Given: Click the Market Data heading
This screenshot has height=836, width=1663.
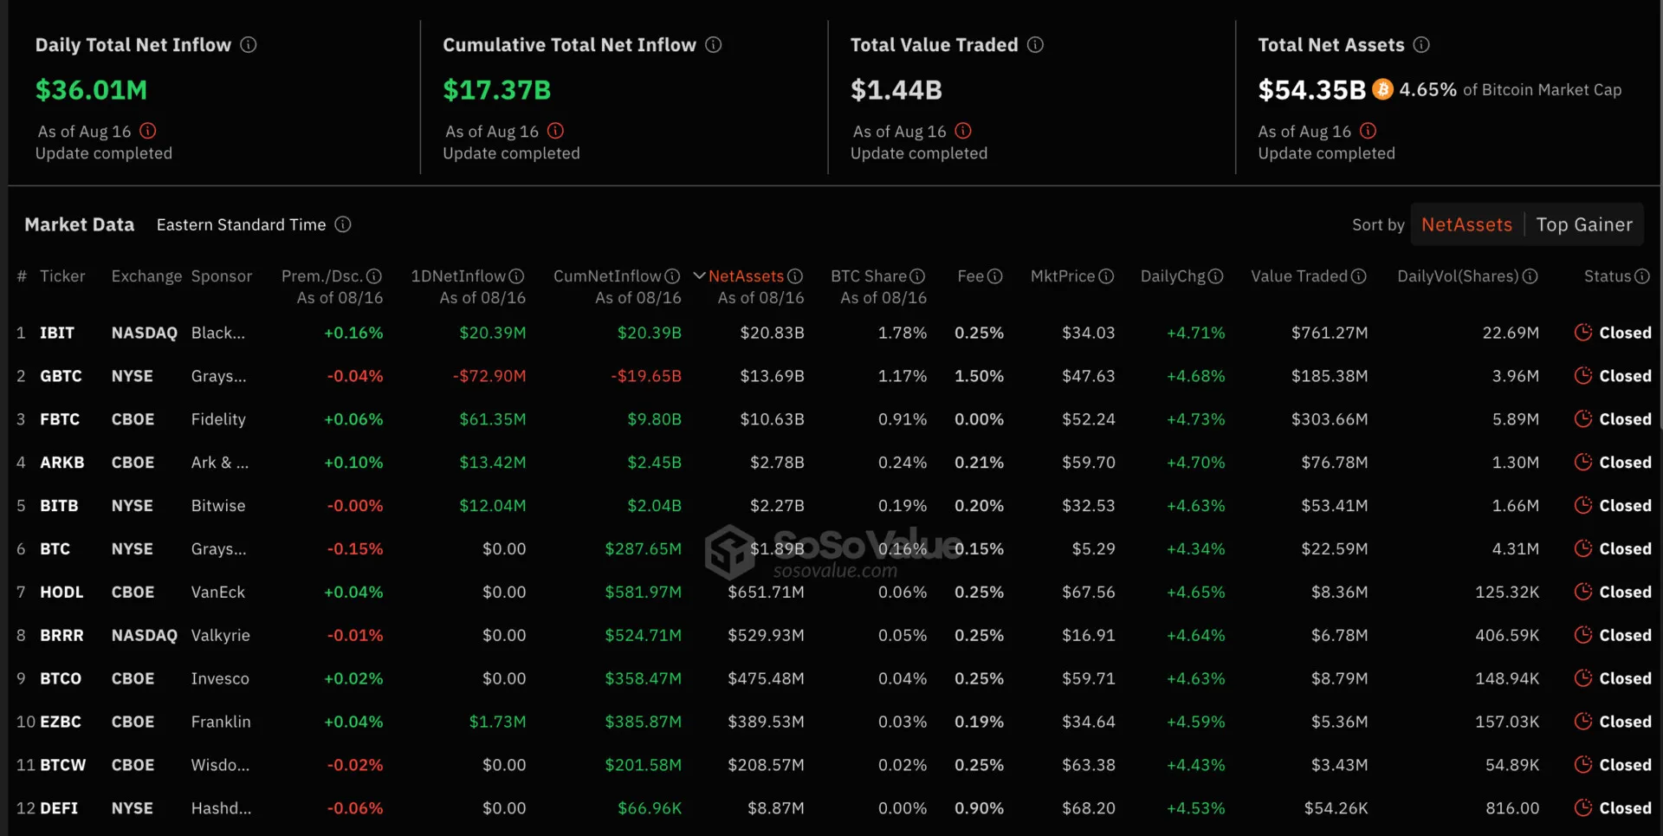Looking at the screenshot, I should pos(80,224).
